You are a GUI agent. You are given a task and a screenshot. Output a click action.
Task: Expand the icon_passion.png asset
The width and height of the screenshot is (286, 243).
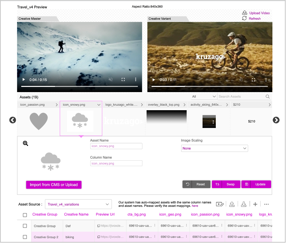coord(57,105)
